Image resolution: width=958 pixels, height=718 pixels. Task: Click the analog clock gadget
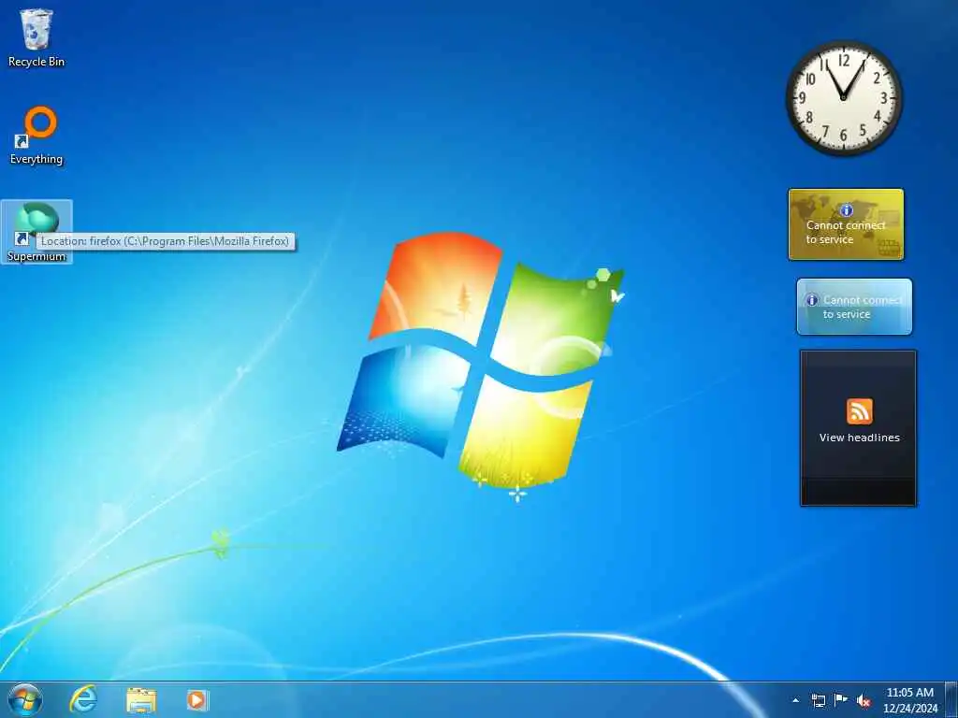pyautogui.click(x=844, y=97)
